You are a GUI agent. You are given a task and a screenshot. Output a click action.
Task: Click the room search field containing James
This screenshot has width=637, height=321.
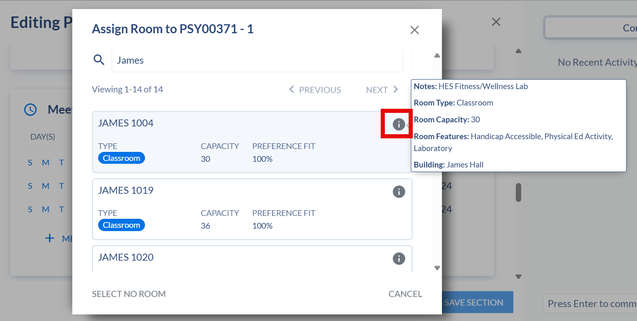tap(257, 60)
